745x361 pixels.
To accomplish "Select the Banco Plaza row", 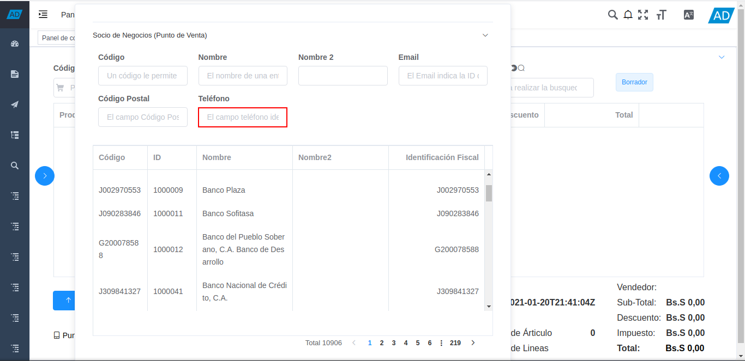I will (289, 190).
